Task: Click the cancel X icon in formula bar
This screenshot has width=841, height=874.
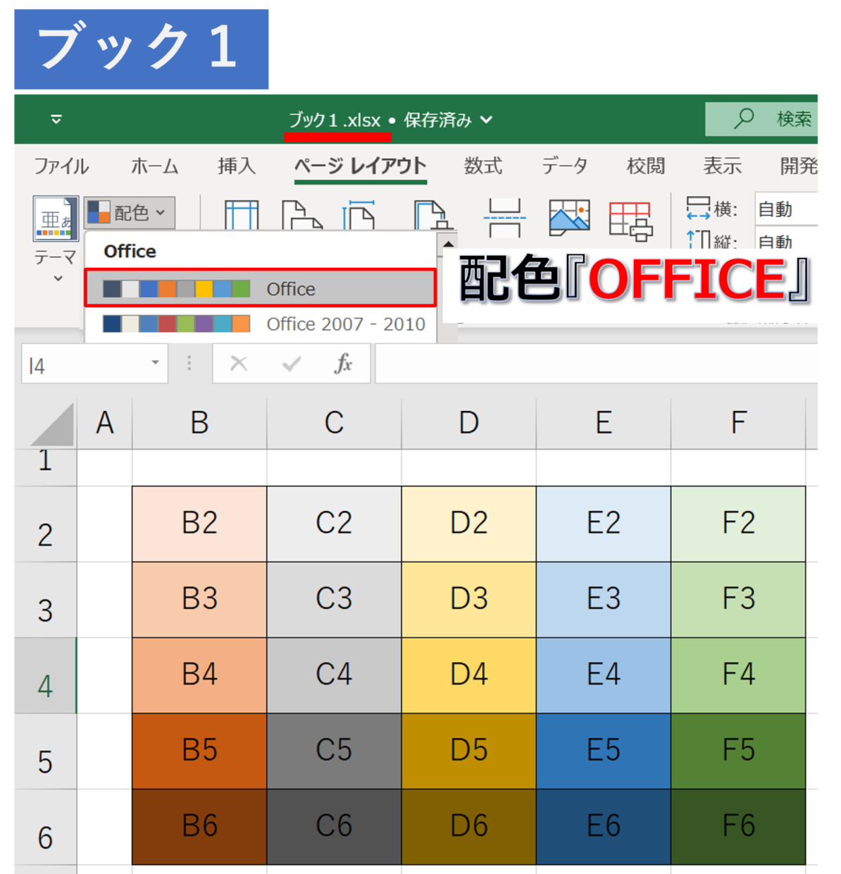Action: pyautogui.click(x=239, y=364)
